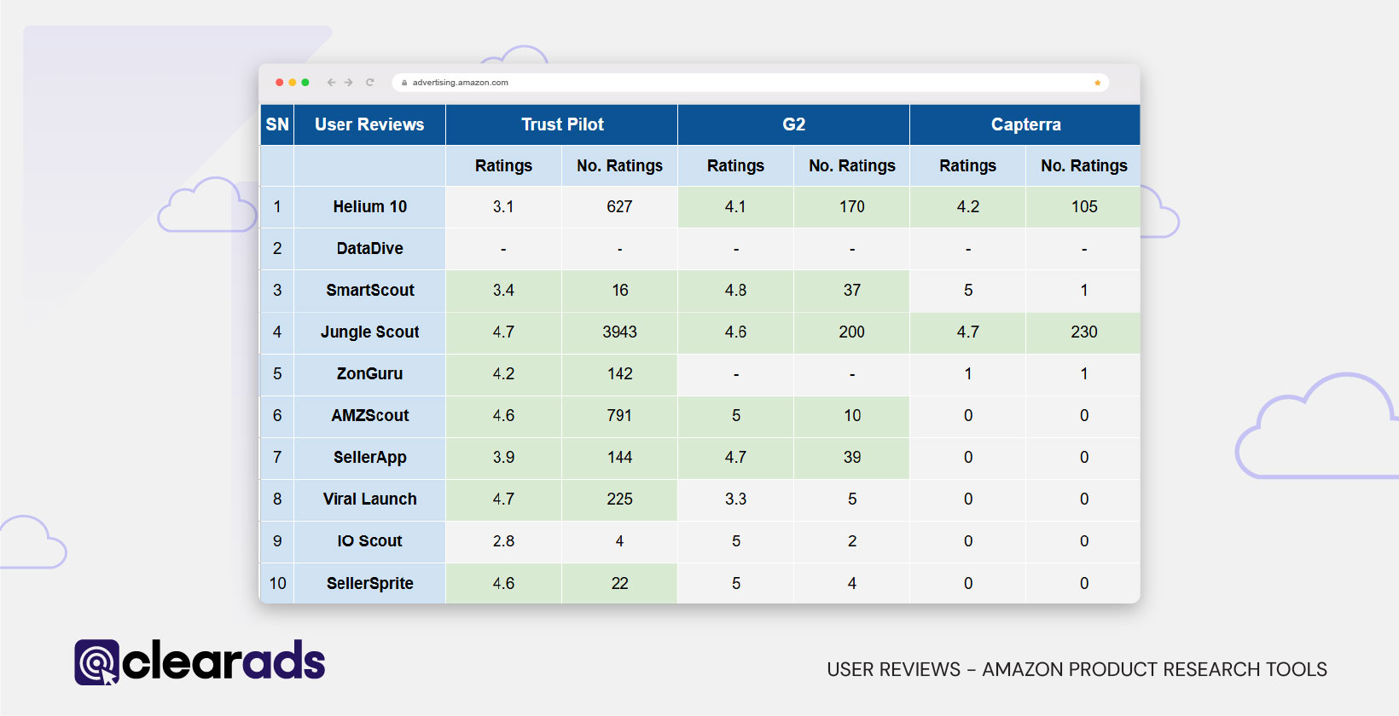Click the red close window dot

coord(279,83)
